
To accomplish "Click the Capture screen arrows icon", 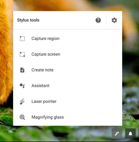I will tap(22, 54).
